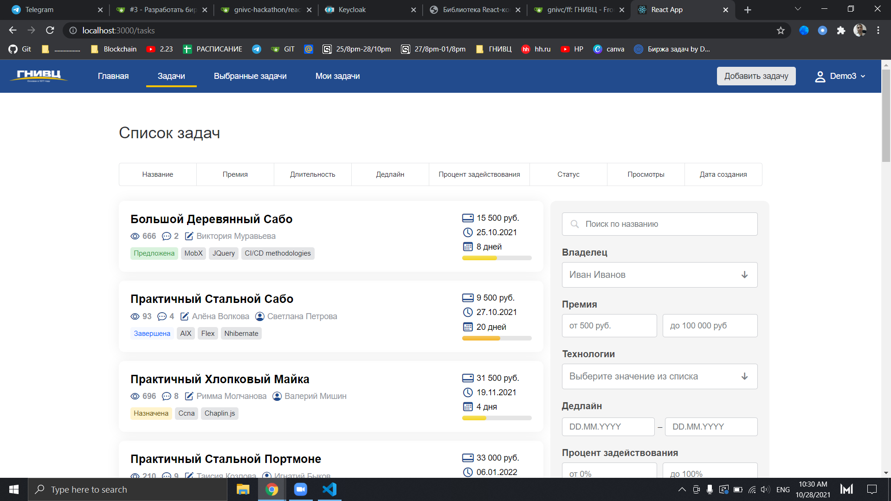This screenshot has height=501, width=891.
Task: Click the payment card icon beside 15 500 руб.
Action: (467, 217)
